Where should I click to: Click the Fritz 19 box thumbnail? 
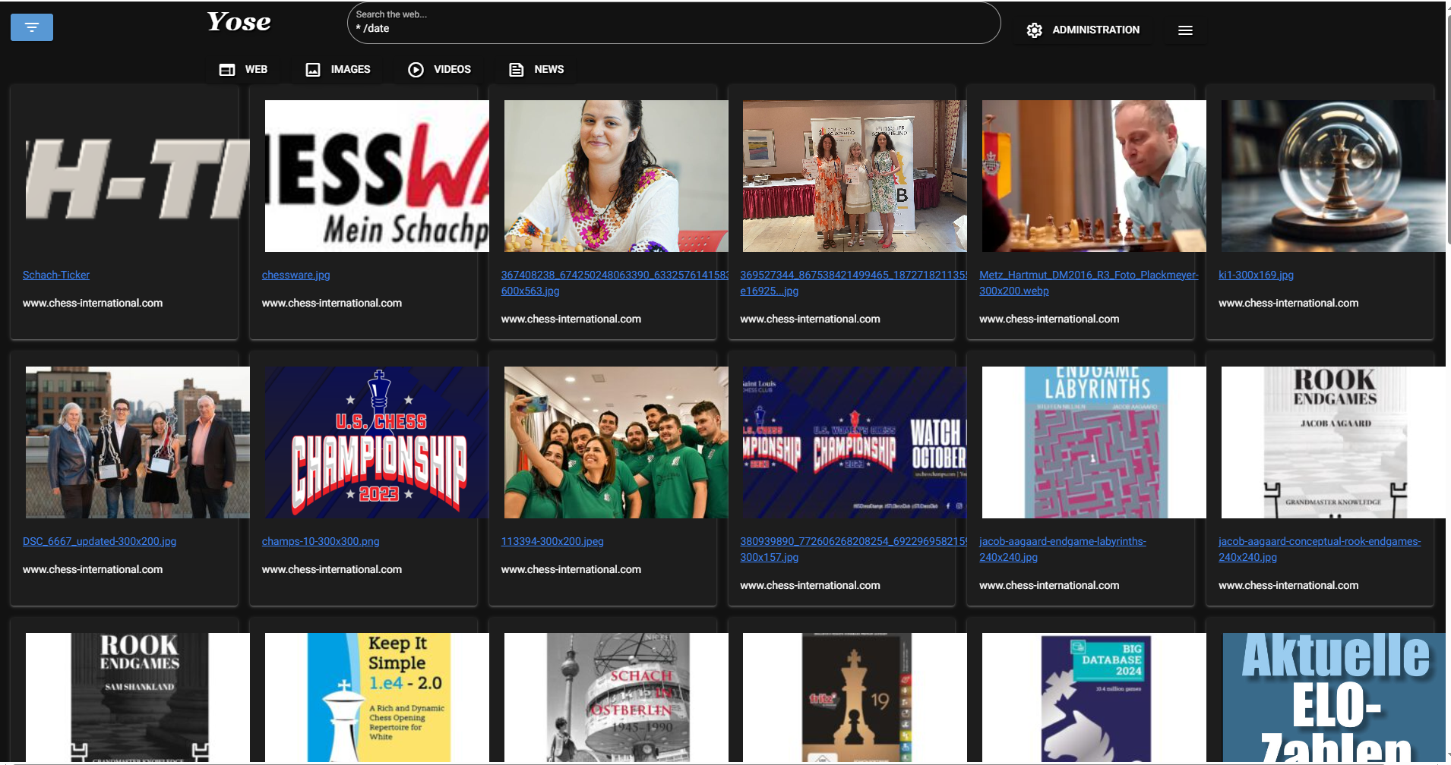pos(855,697)
